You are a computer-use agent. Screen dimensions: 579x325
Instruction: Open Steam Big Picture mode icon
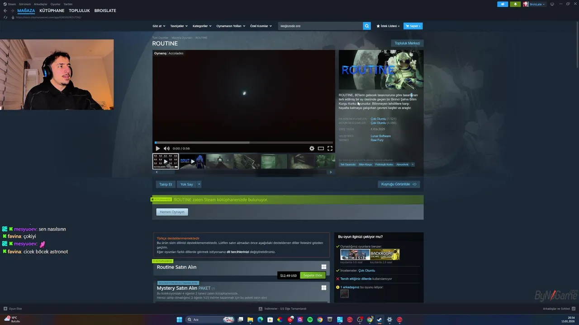[552, 4]
